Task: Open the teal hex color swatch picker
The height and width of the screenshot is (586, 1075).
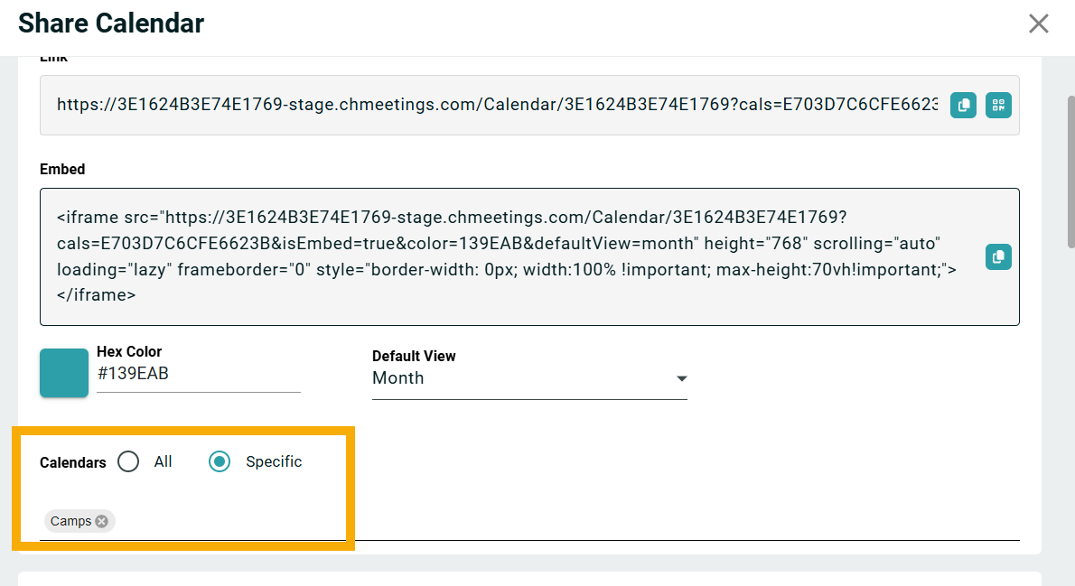Action: click(x=64, y=373)
